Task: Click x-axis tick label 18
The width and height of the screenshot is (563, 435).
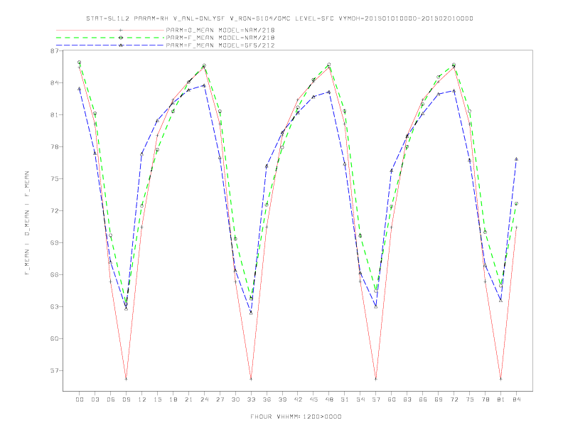Action: pyautogui.click(x=173, y=399)
